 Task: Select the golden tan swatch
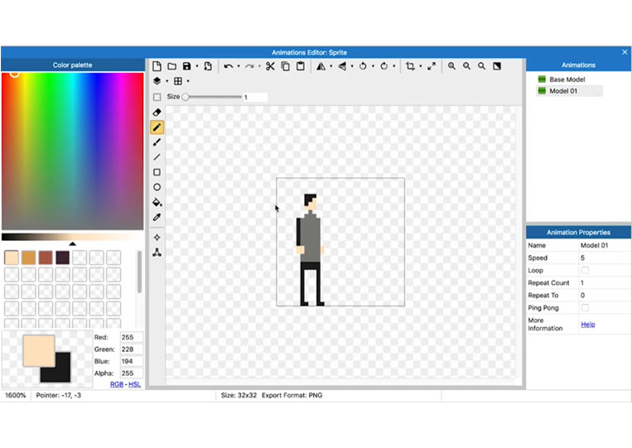28,258
